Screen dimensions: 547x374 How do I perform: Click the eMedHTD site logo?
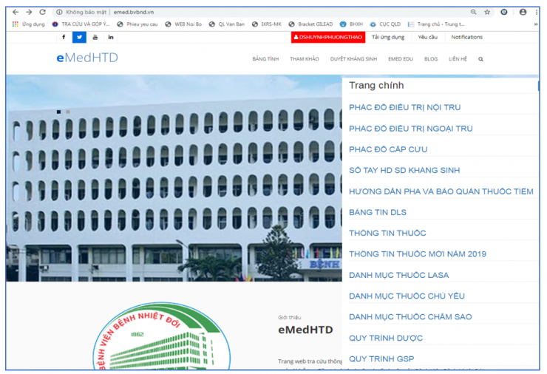coord(87,58)
